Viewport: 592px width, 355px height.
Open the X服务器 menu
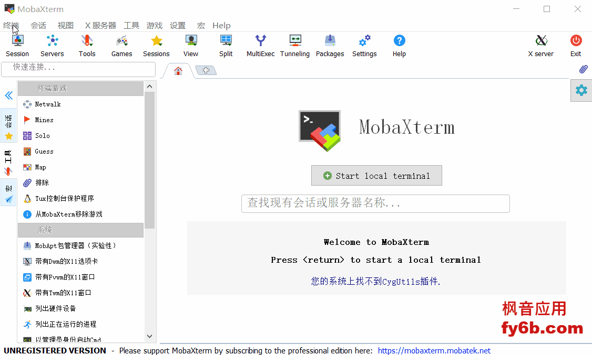100,26
